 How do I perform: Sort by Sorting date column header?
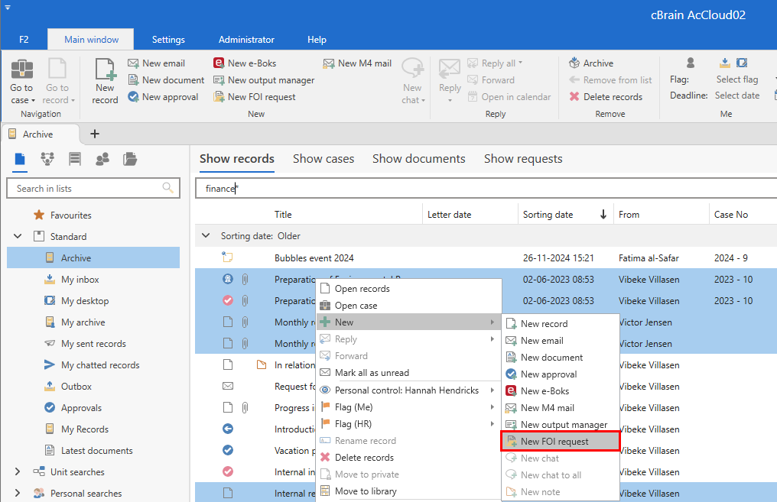coord(548,215)
